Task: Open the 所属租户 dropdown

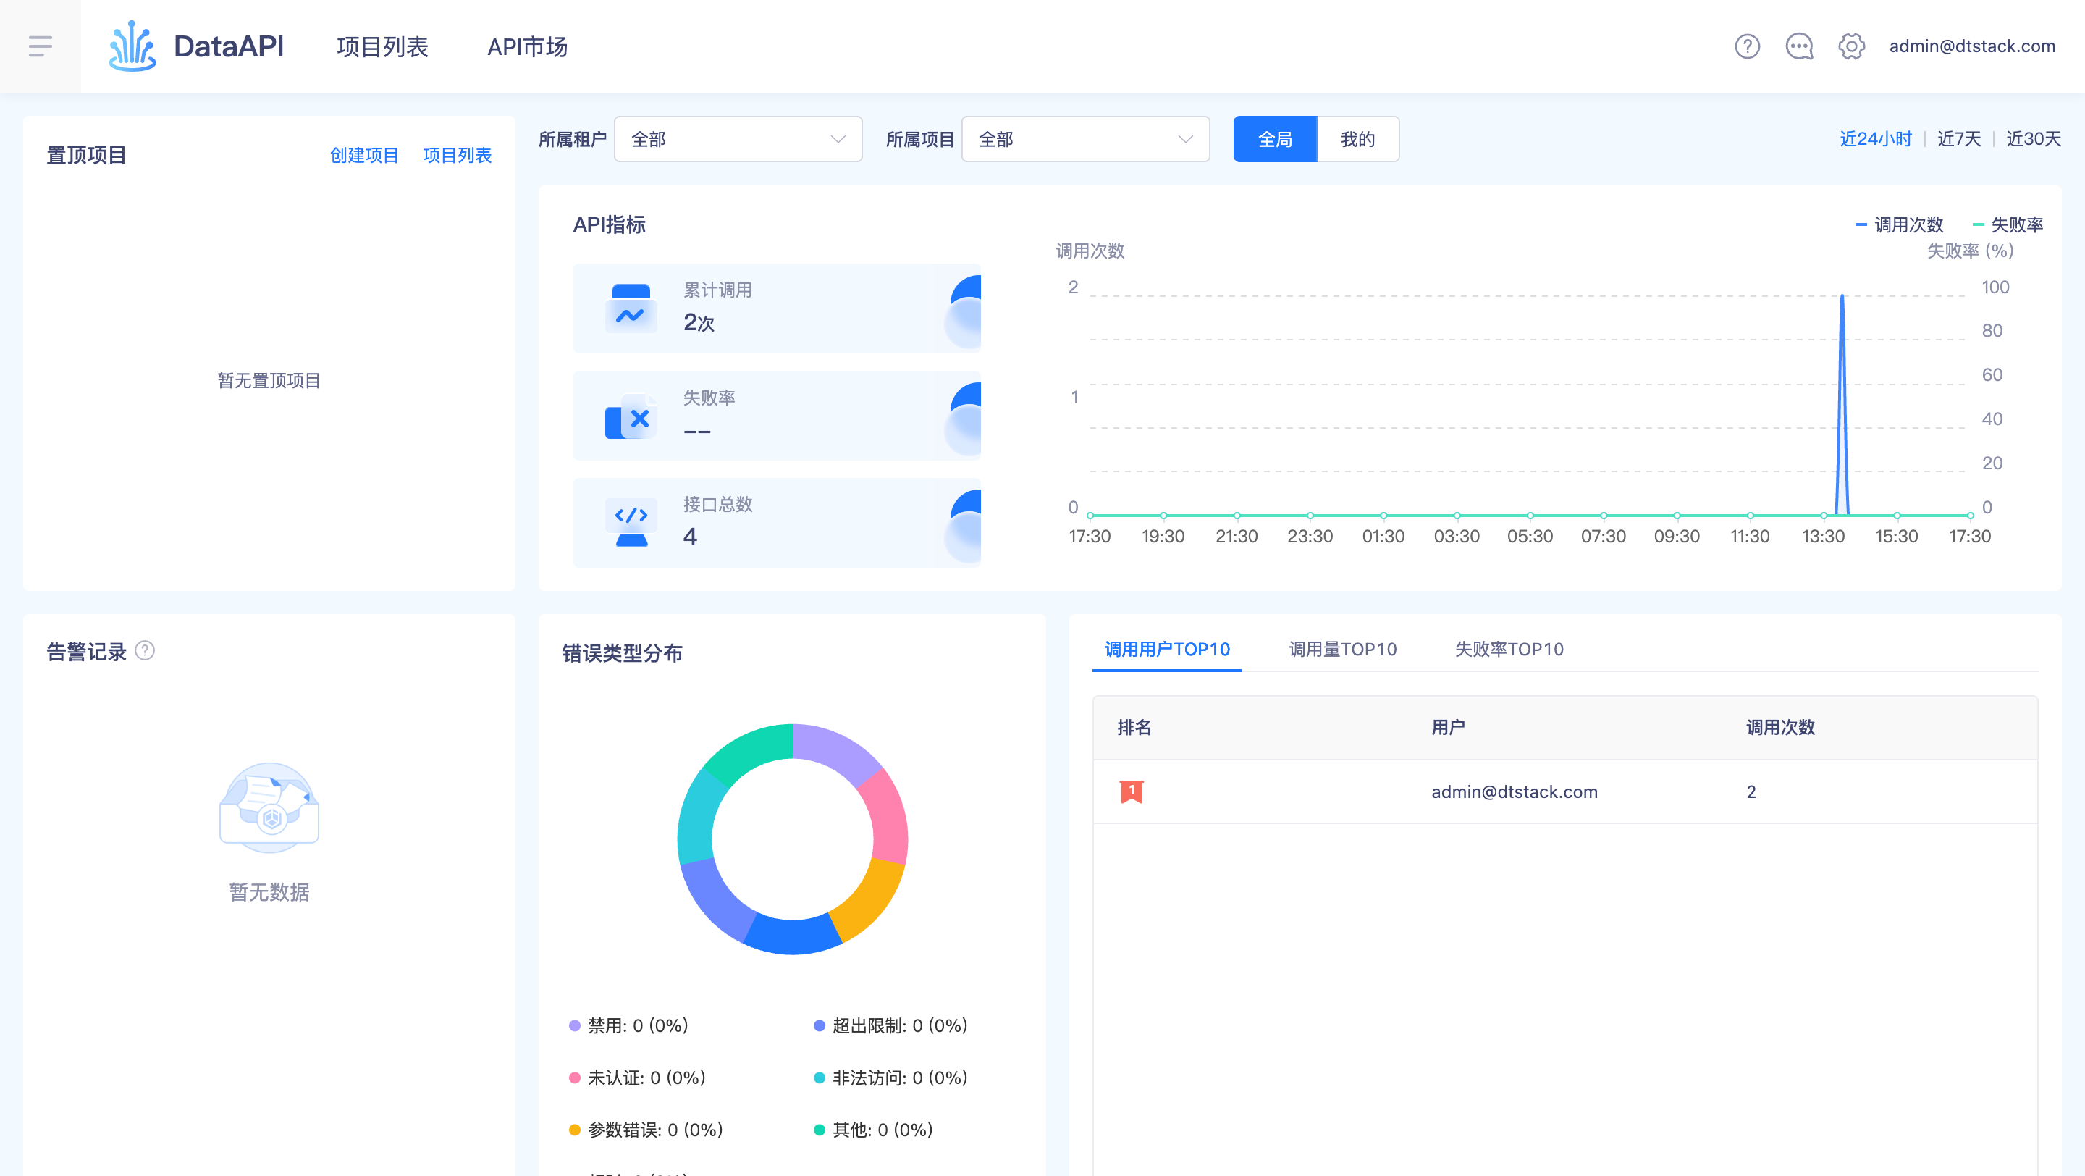Action: click(x=738, y=138)
